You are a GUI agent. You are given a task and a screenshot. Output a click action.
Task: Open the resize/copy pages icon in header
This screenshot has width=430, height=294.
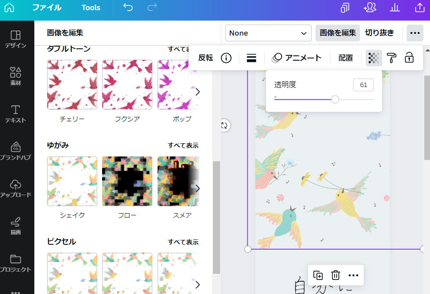[x=345, y=7]
